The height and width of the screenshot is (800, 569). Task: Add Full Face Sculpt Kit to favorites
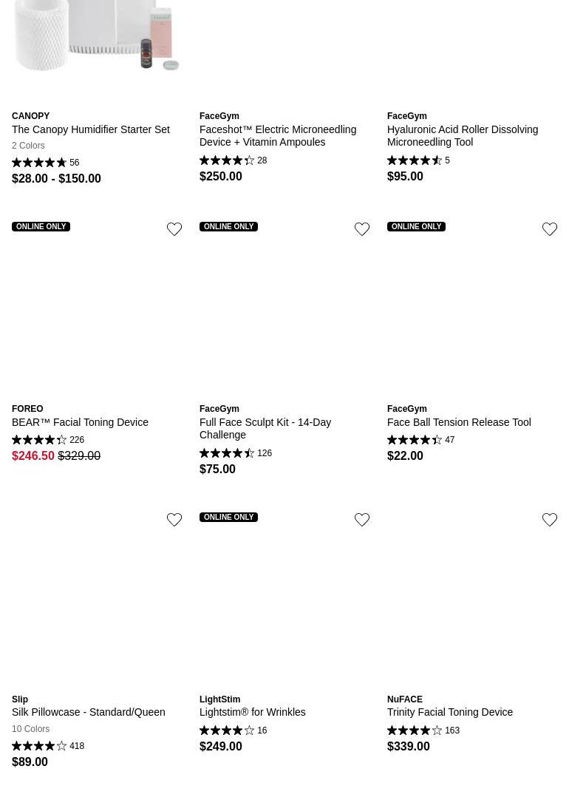coord(362,229)
